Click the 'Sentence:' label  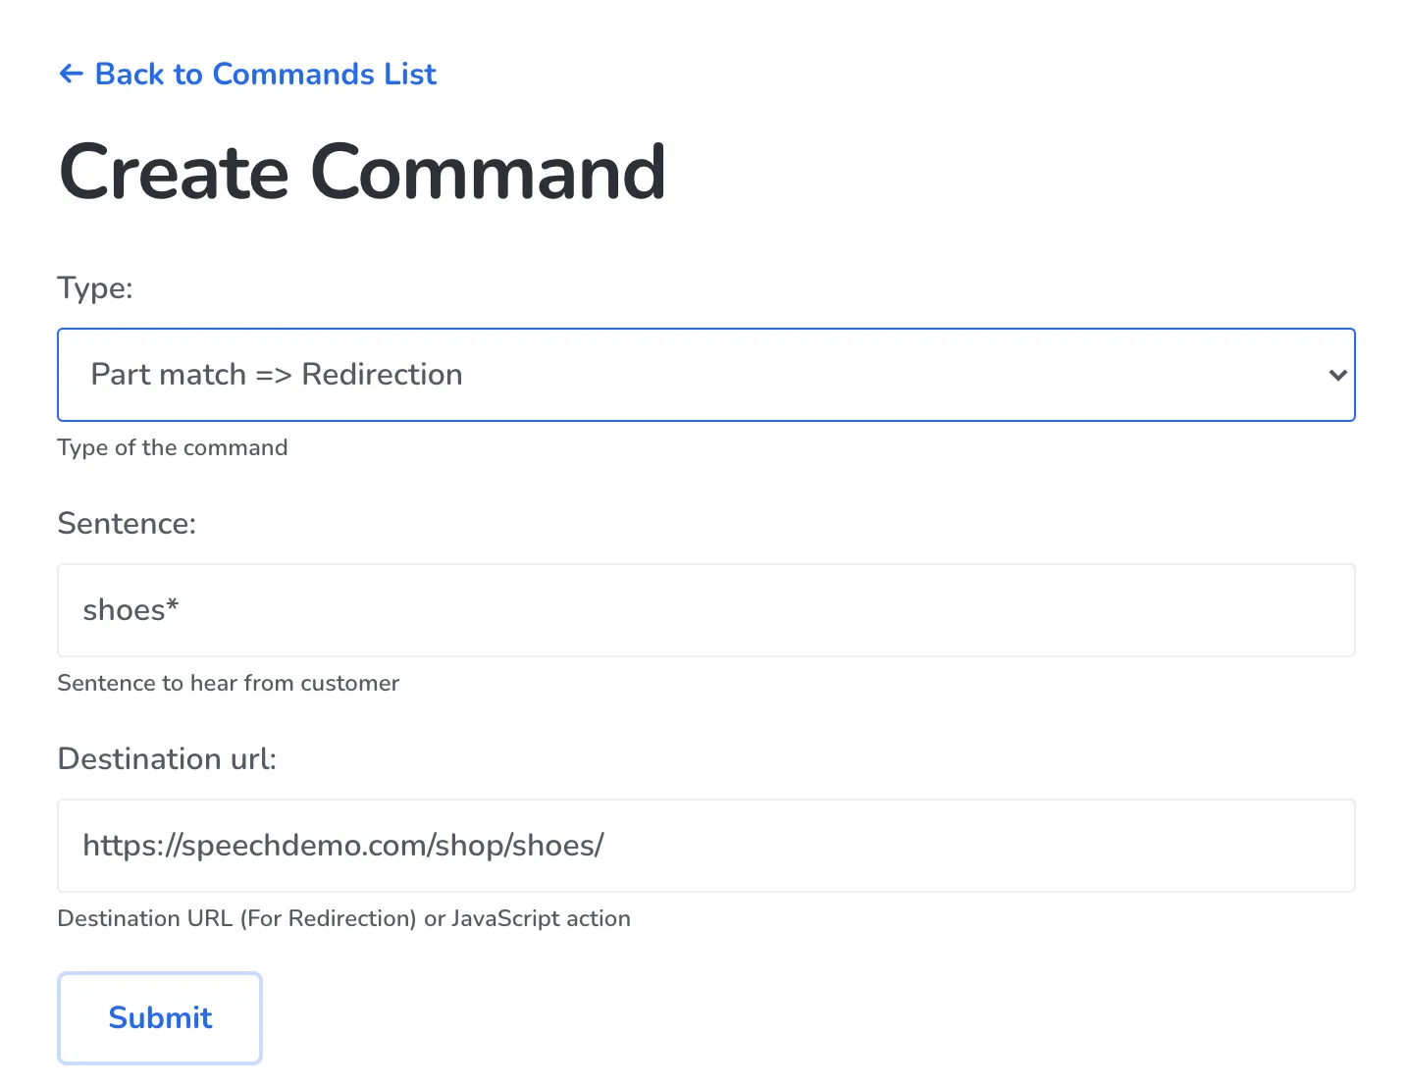[127, 523]
